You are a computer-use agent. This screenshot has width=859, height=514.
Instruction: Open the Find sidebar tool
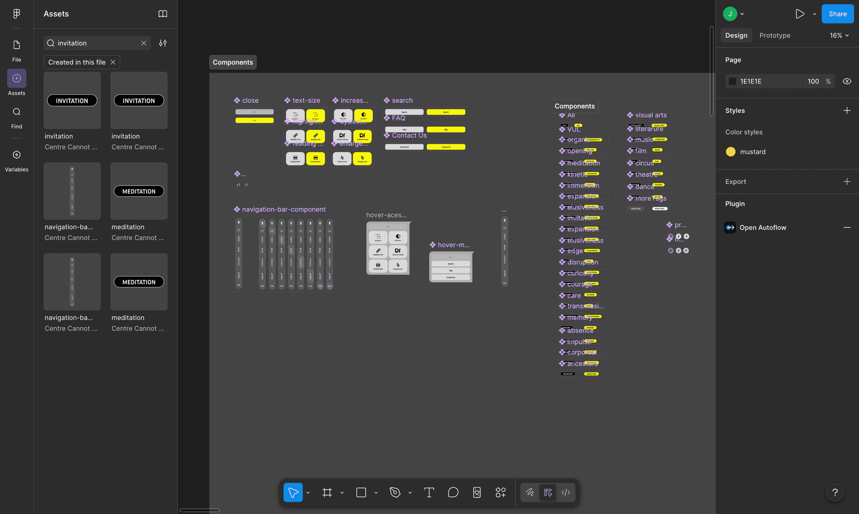point(16,118)
